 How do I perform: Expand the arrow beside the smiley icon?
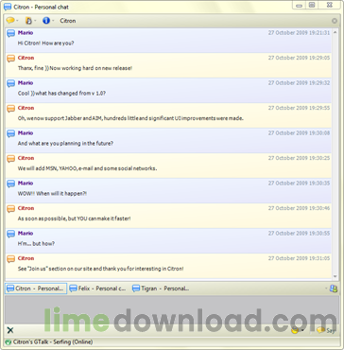pos(302,330)
